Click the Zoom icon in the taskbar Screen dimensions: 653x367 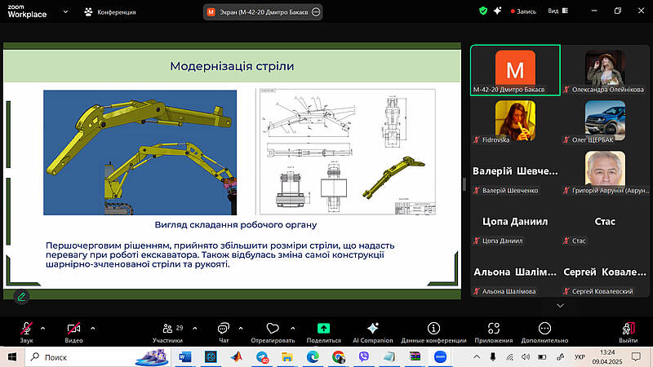[x=440, y=357]
